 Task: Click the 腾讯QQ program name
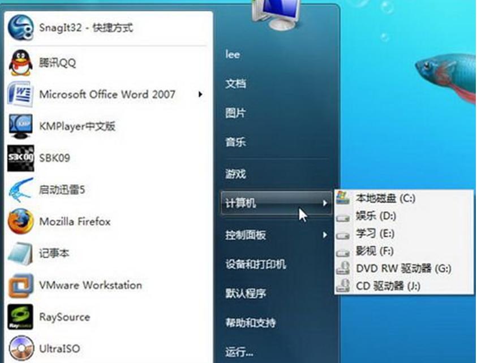[x=58, y=63]
